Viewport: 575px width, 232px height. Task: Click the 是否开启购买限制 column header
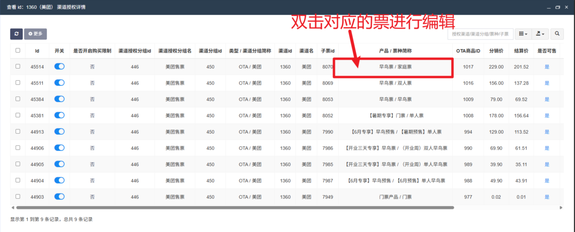click(x=92, y=51)
